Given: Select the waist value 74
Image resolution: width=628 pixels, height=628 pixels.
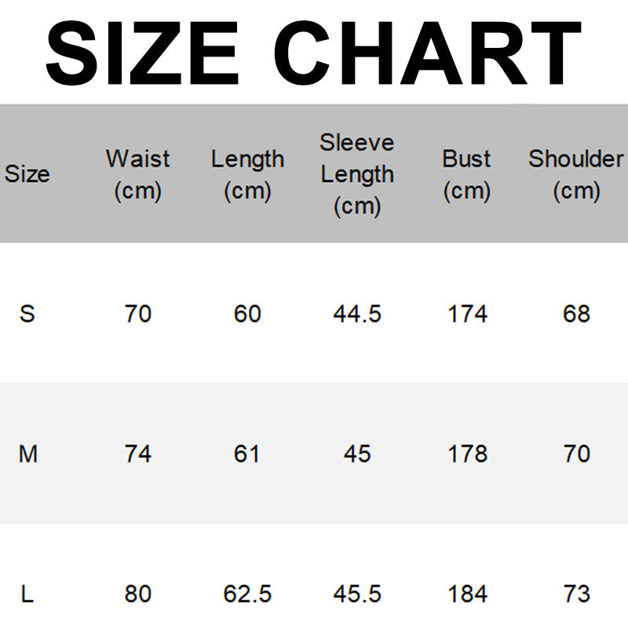Looking at the screenshot, I should coord(137,454).
